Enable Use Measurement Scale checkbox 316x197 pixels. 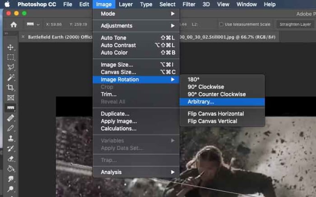pos(221,24)
